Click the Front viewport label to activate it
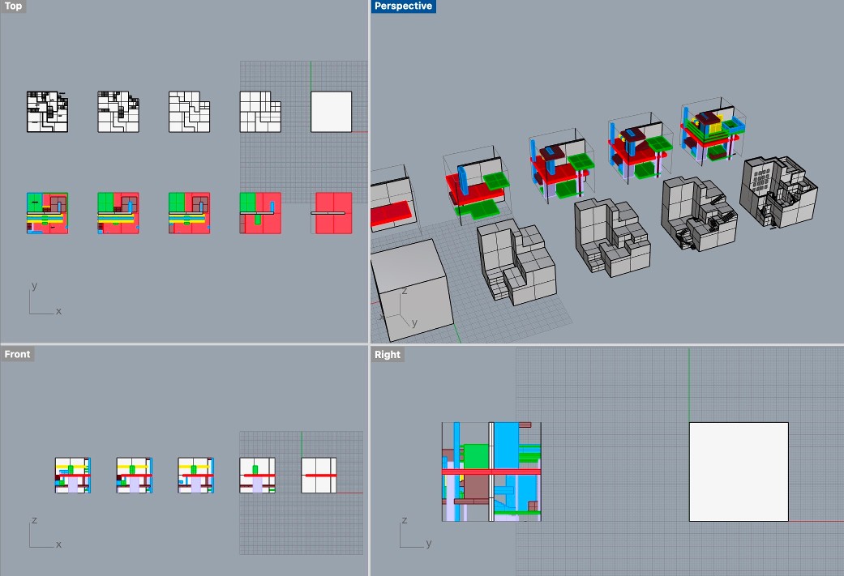 pyautogui.click(x=17, y=354)
